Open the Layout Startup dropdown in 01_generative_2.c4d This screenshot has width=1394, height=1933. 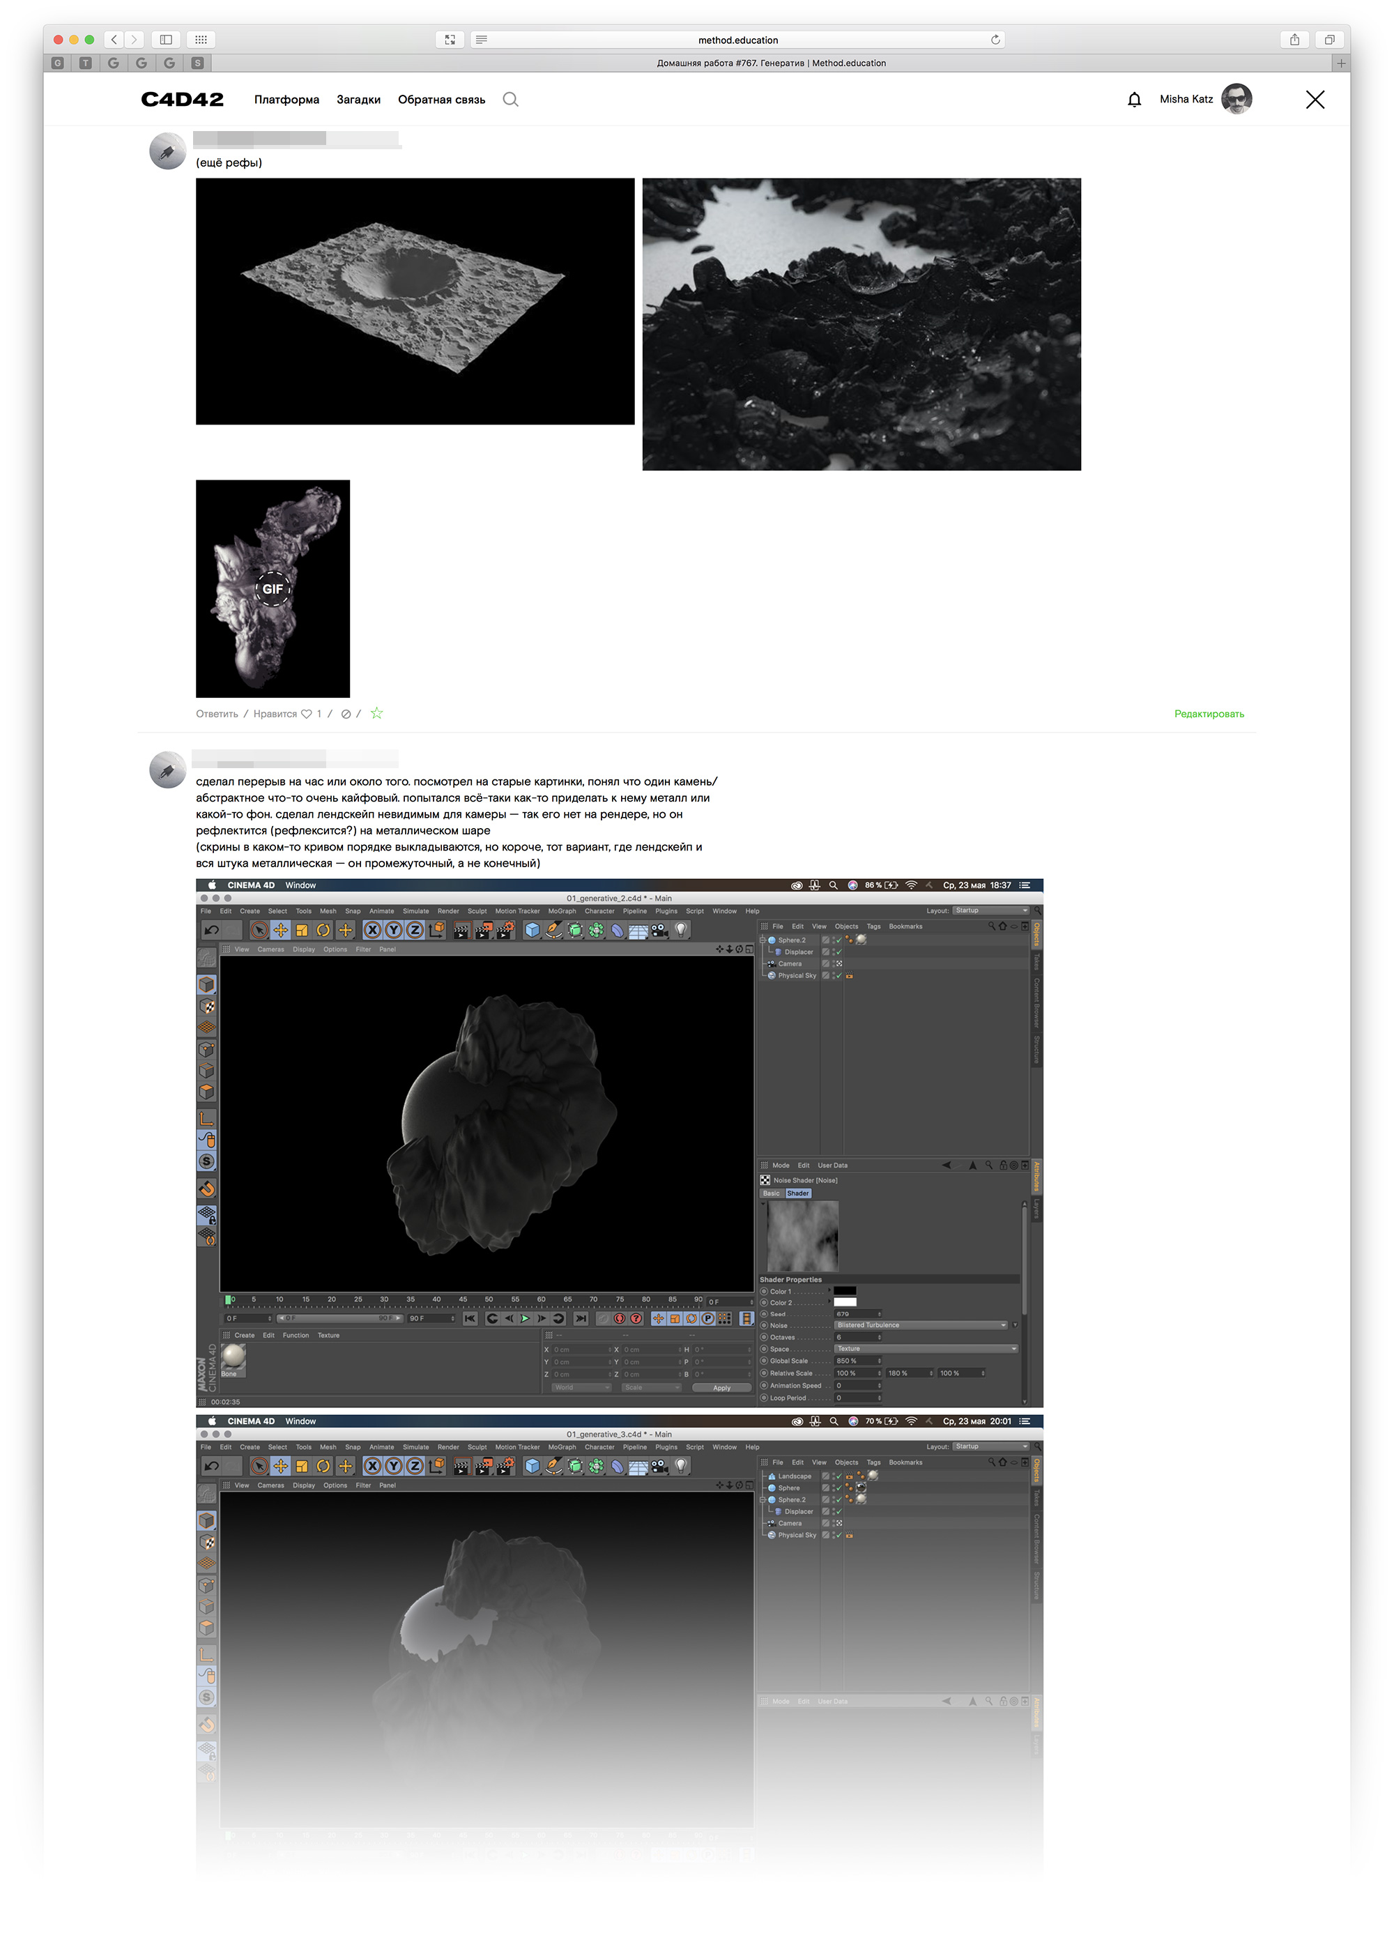[991, 910]
